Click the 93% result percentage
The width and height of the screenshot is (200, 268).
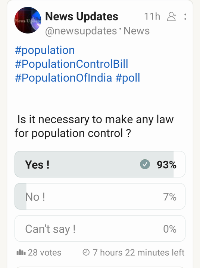(x=166, y=165)
